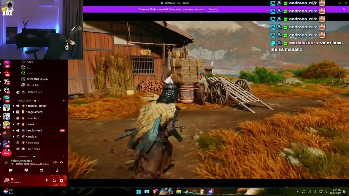Select voice user dark

(29, 73)
